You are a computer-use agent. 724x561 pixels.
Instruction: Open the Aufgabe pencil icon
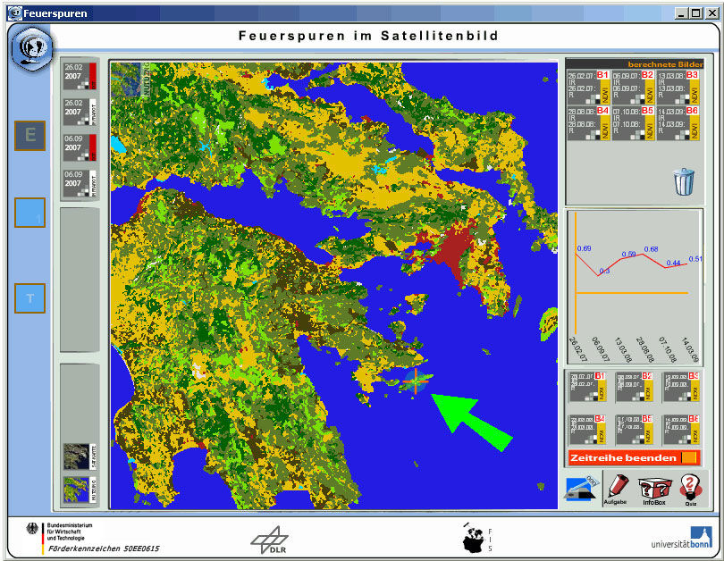point(617,487)
